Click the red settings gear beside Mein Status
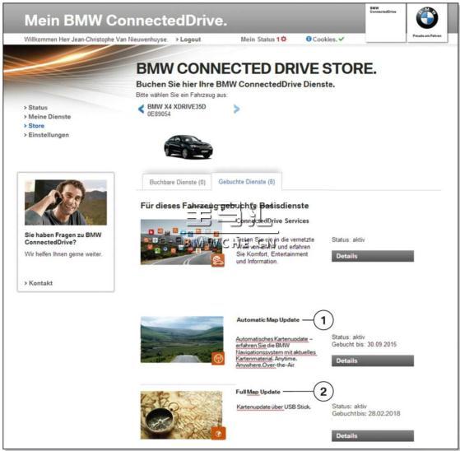 coord(284,39)
